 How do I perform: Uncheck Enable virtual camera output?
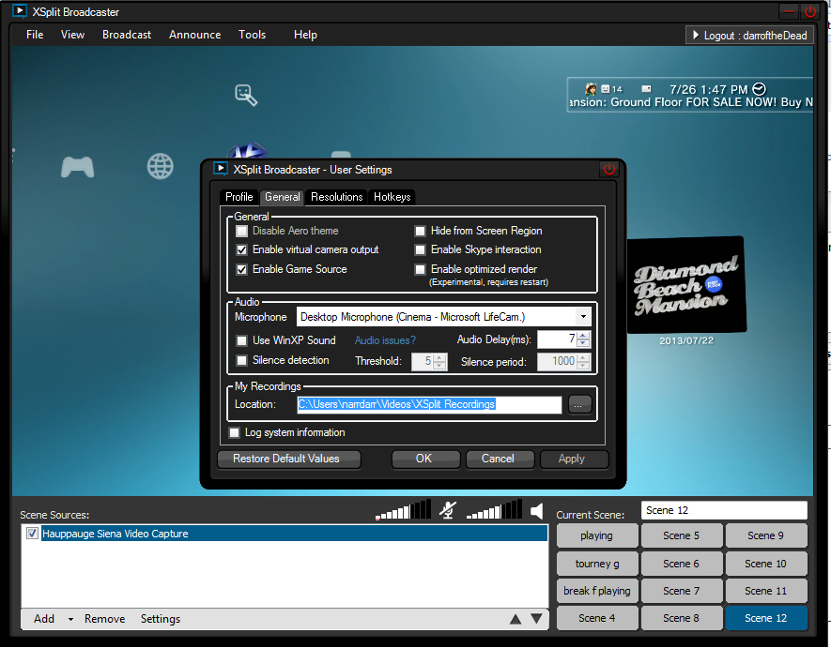[x=241, y=249]
